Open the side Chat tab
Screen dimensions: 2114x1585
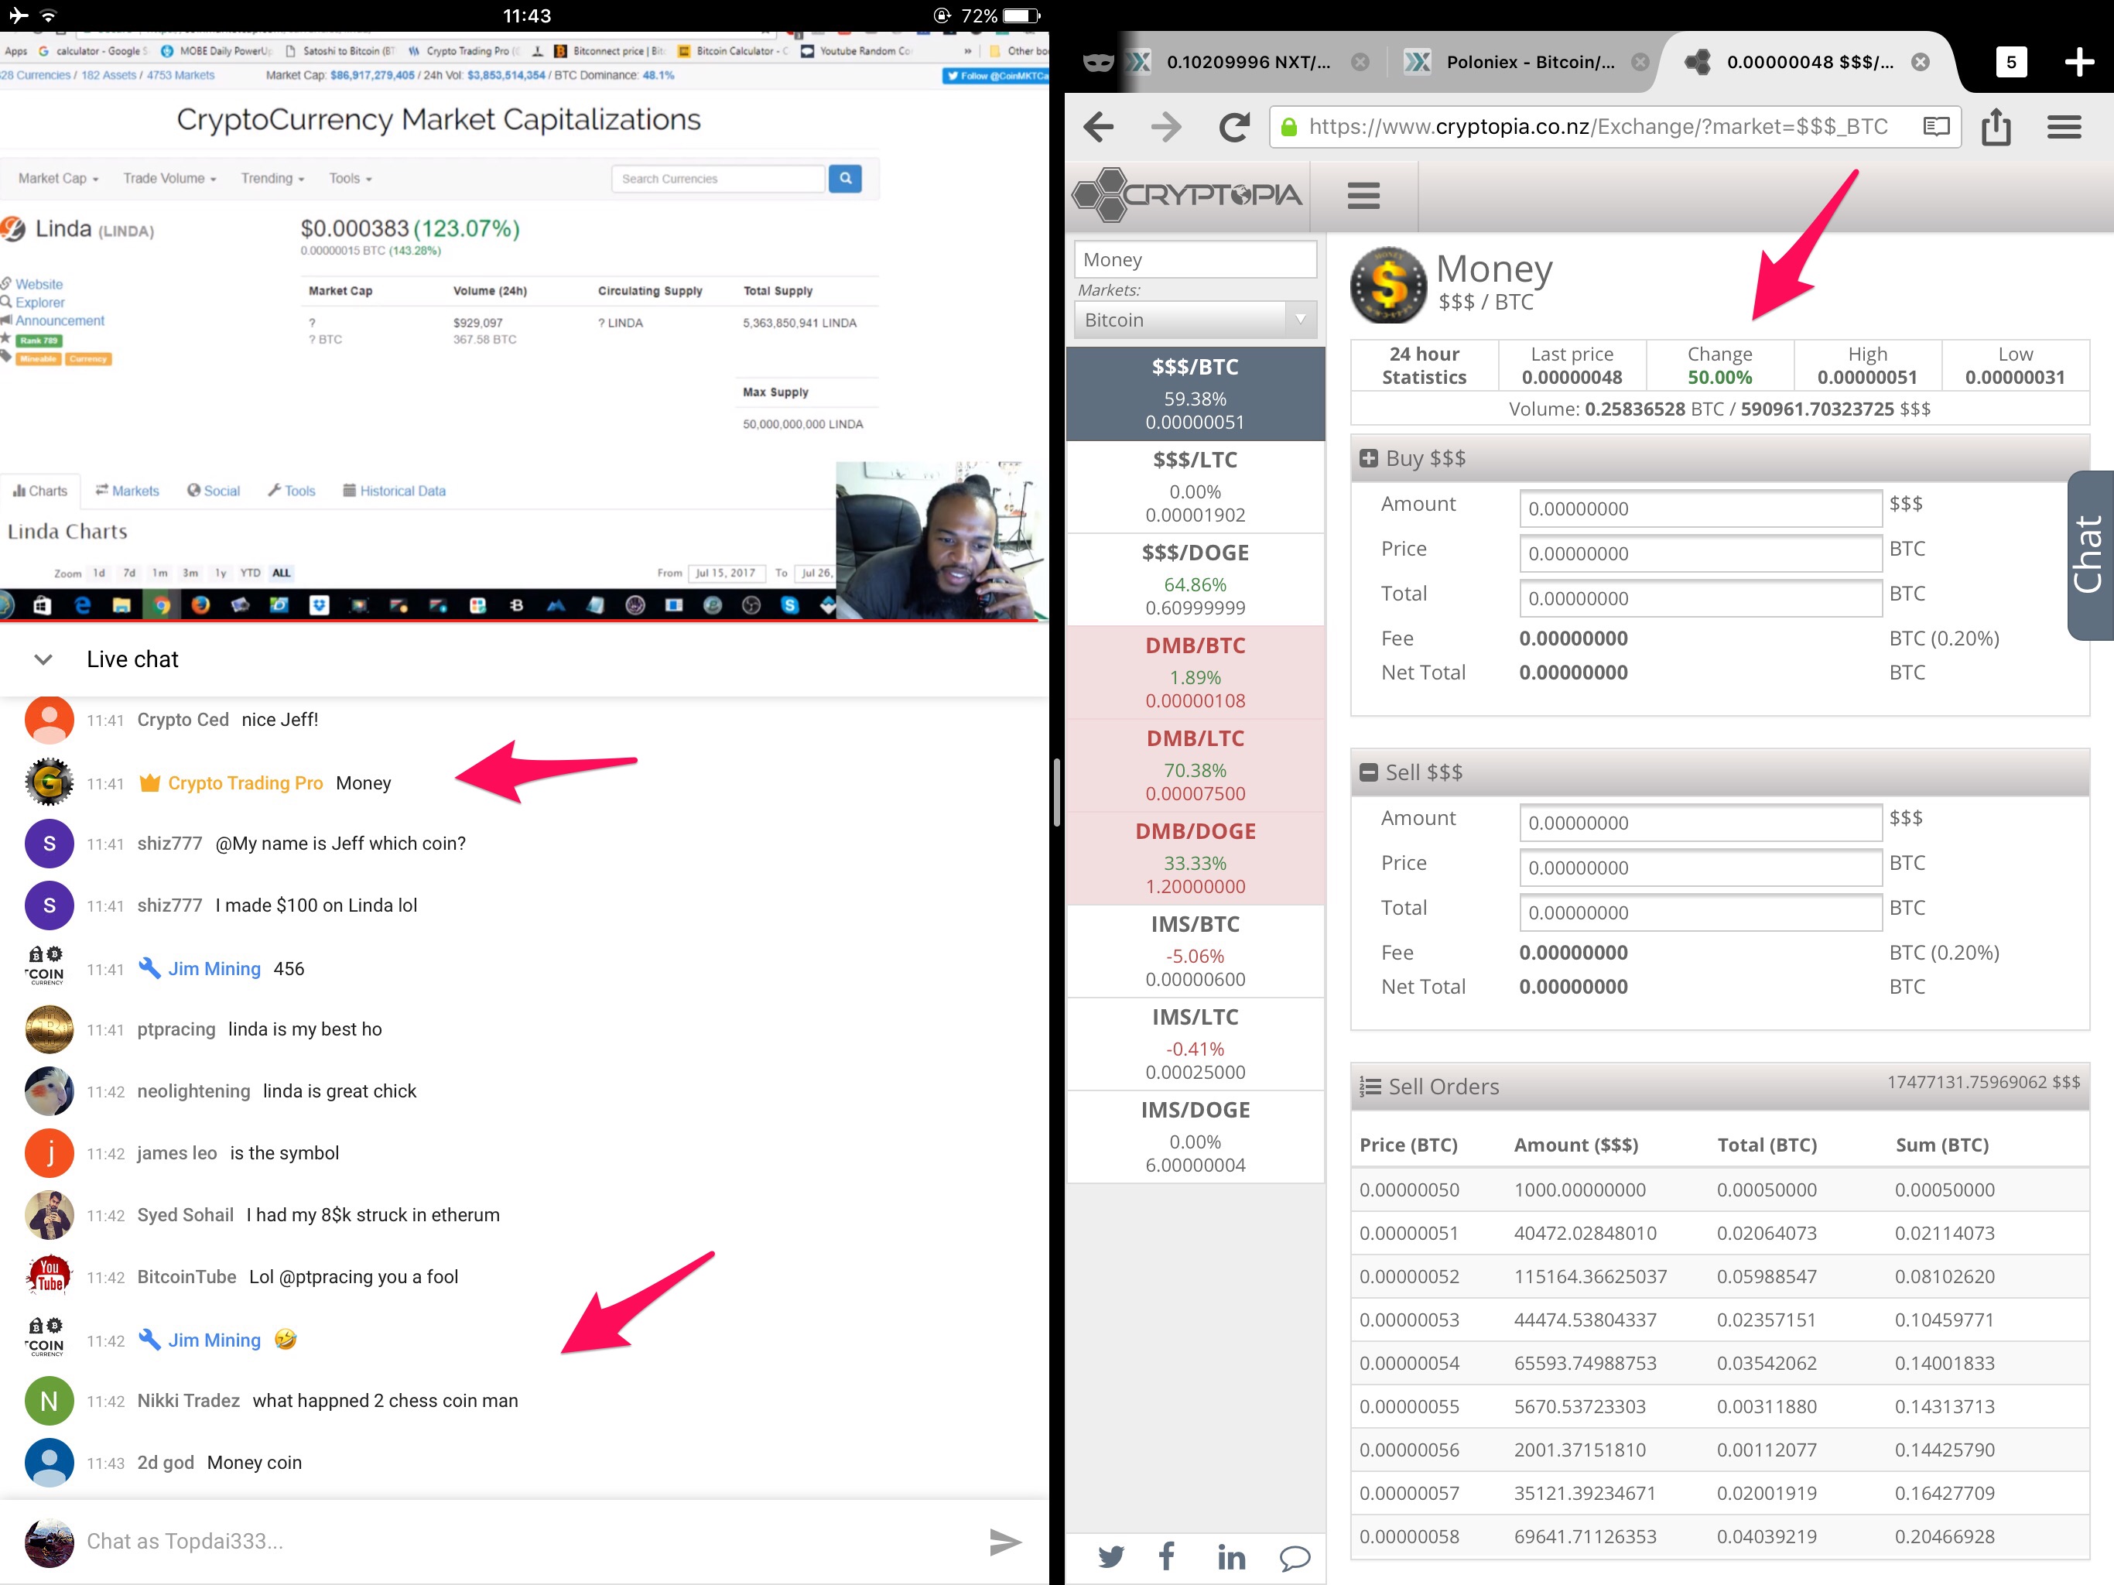coord(2089,554)
